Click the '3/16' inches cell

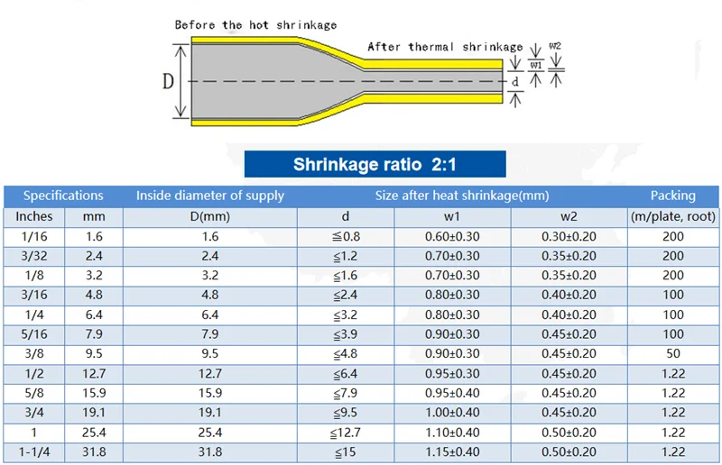(x=34, y=295)
